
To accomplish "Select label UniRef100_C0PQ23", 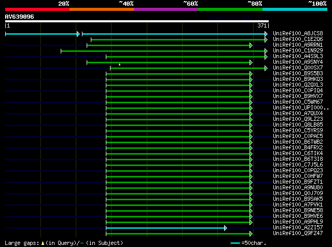I will click(x=298, y=171).
